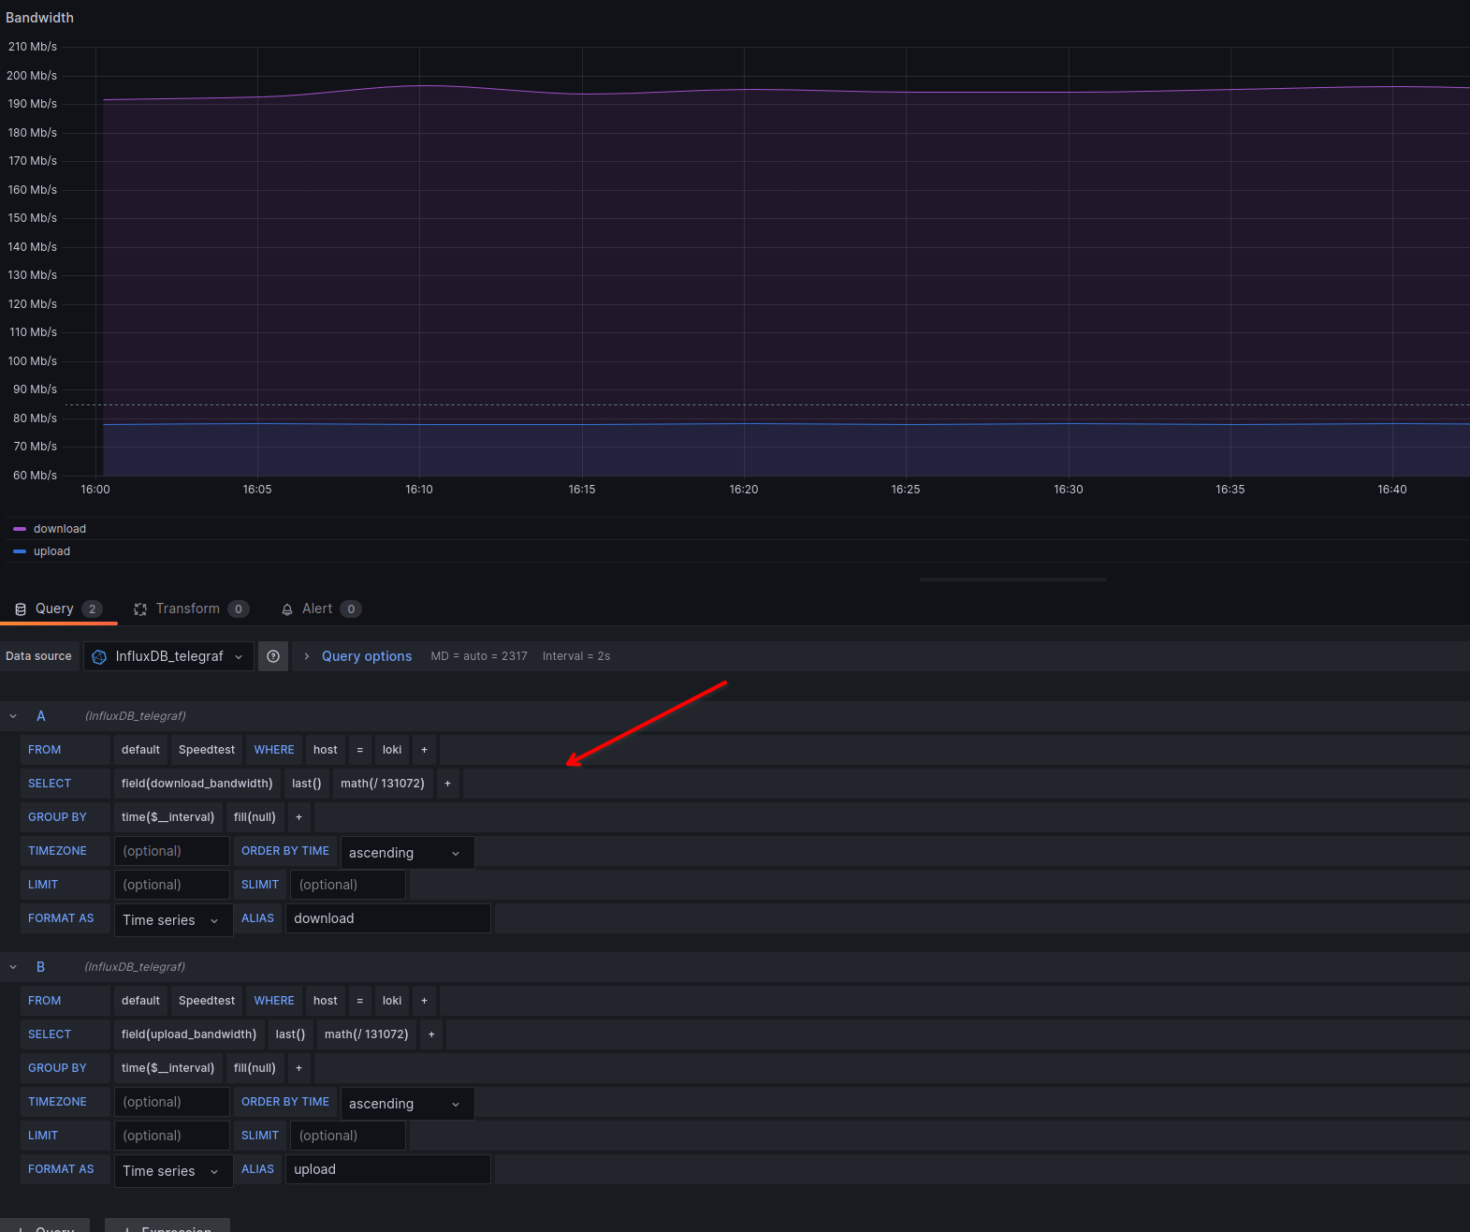Edit the upload ALIAS field

coord(388,1169)
